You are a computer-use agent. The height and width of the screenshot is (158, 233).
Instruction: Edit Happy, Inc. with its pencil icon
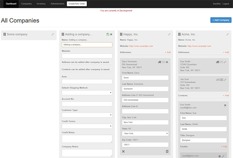169,34
